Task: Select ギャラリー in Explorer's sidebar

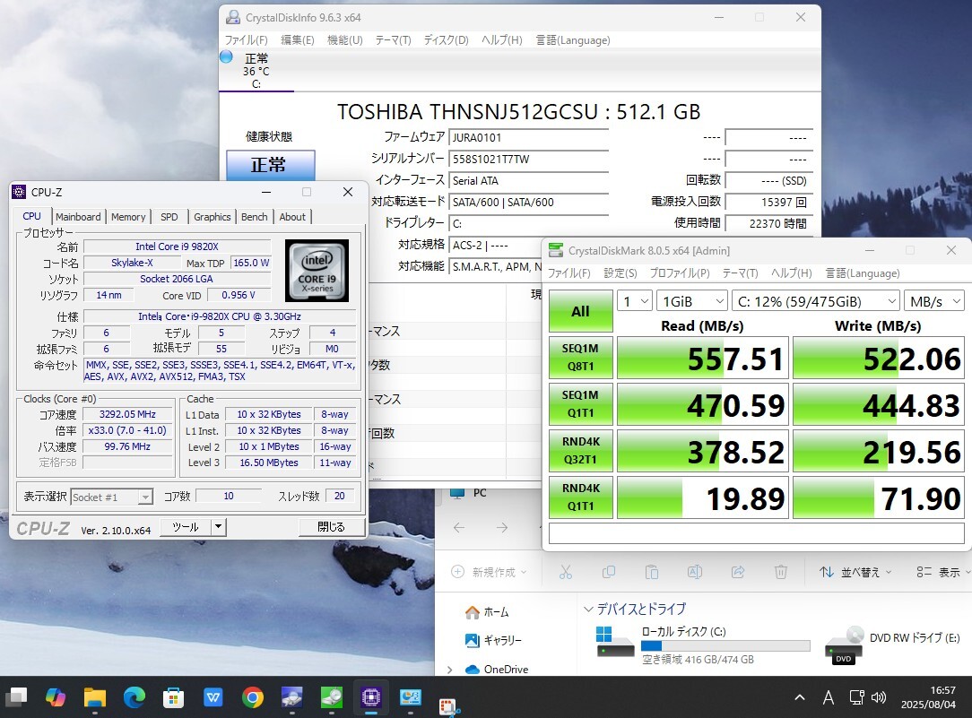Action: tap(493, 640)
